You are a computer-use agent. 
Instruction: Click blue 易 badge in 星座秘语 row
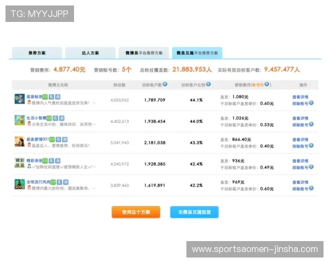52,97
